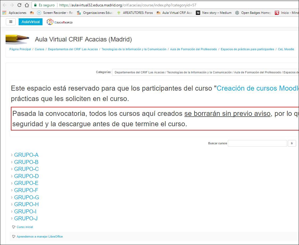Expand GRUPO-A arrow

tap(12, 155)
